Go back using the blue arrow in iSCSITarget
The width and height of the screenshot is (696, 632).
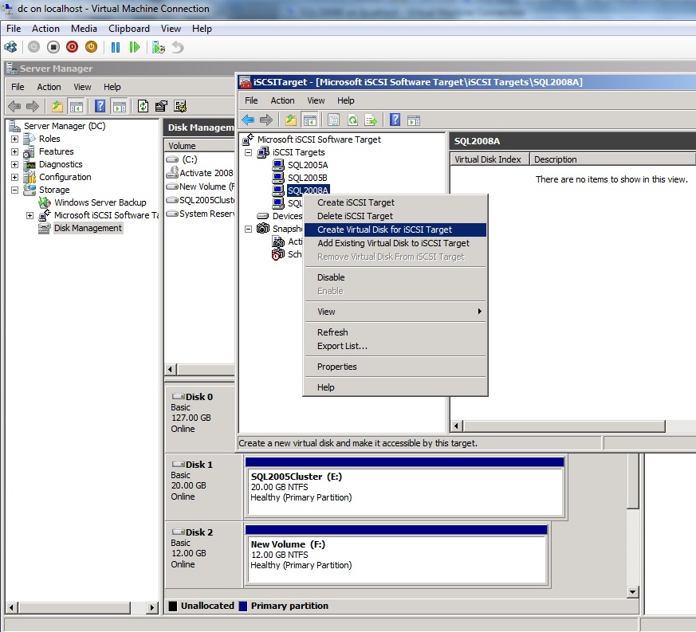[x=248, y=120]
